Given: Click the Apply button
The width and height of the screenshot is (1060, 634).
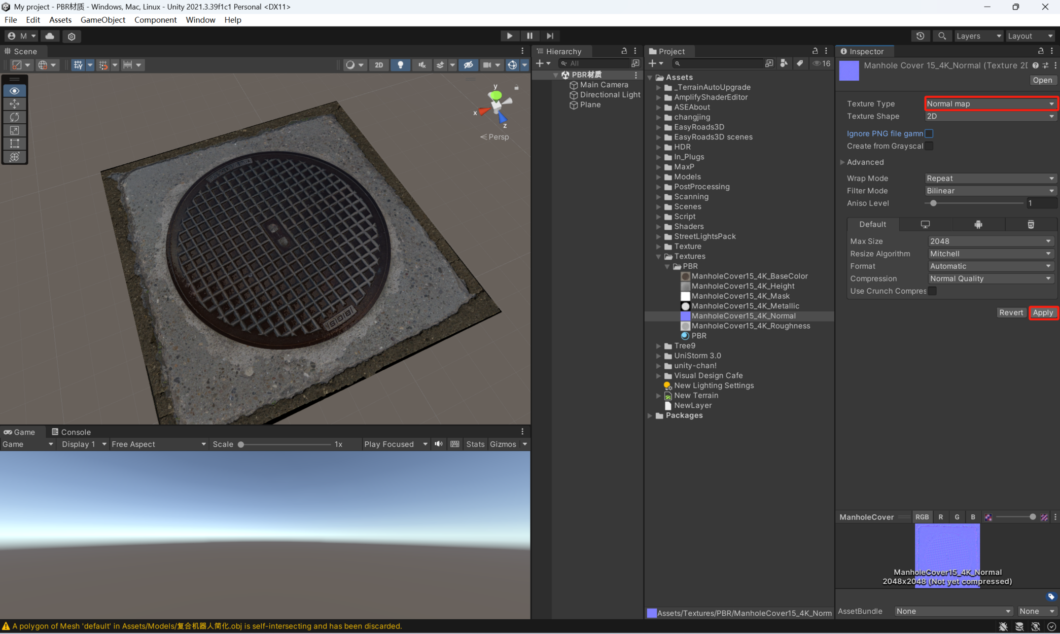Looking at the screenshot, I should 1043,313.
